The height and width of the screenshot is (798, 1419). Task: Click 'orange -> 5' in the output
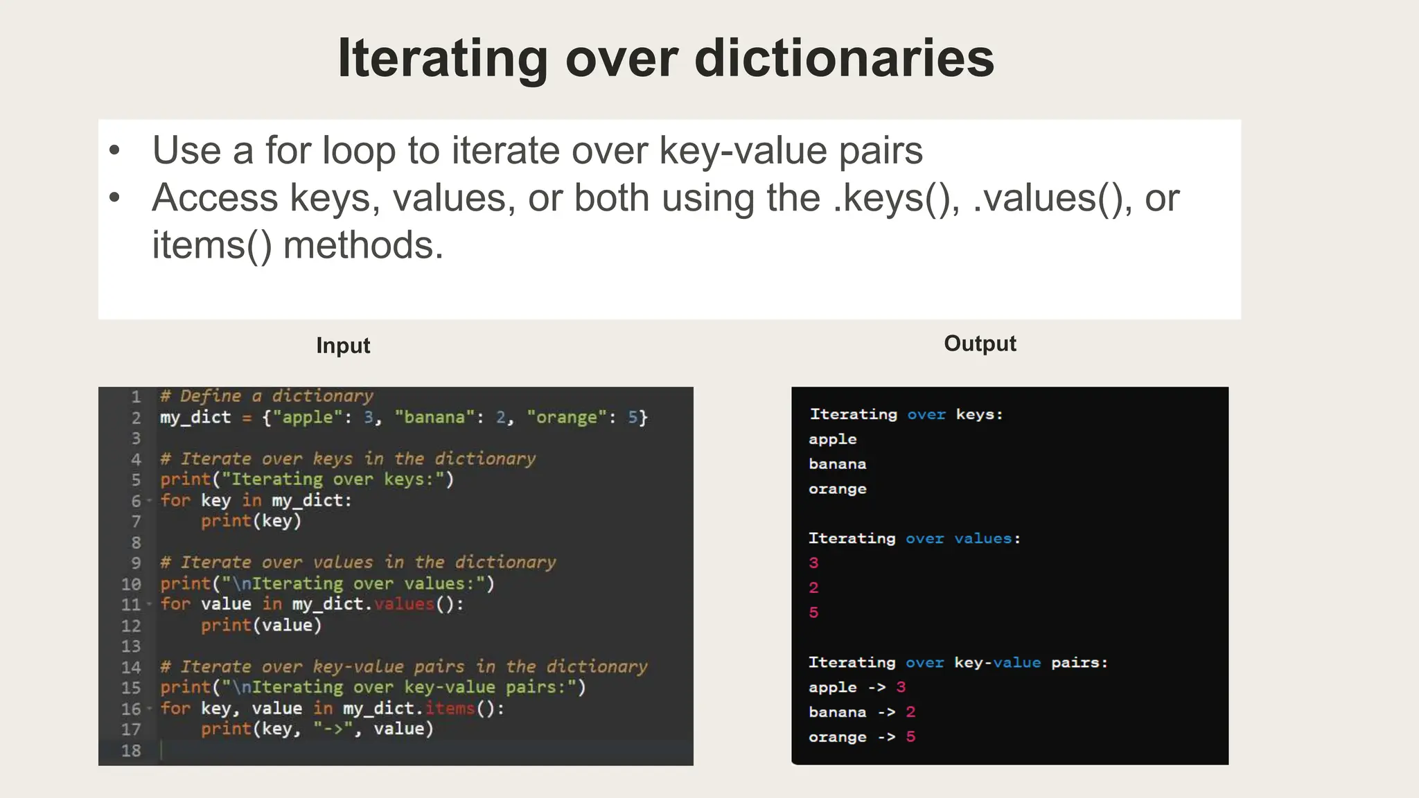[x=861, y=737]
